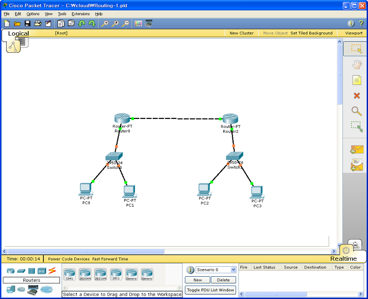This screenshot has width=368, height=299.
Task: Open the Edit menu
Action: [18, 14]
